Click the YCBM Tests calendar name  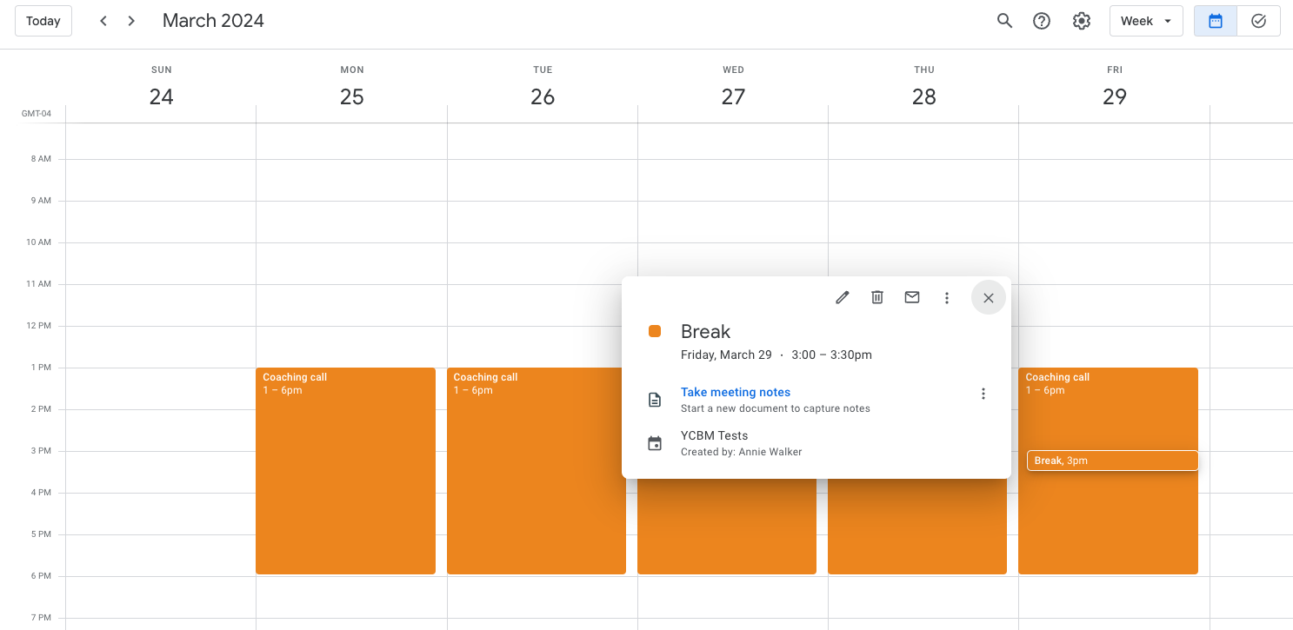click(714, 435)
